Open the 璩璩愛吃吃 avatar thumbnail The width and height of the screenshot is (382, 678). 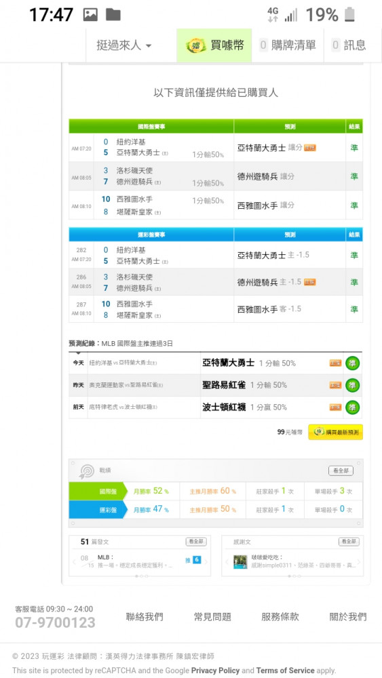pyautogui.click(x=240, y=562)
